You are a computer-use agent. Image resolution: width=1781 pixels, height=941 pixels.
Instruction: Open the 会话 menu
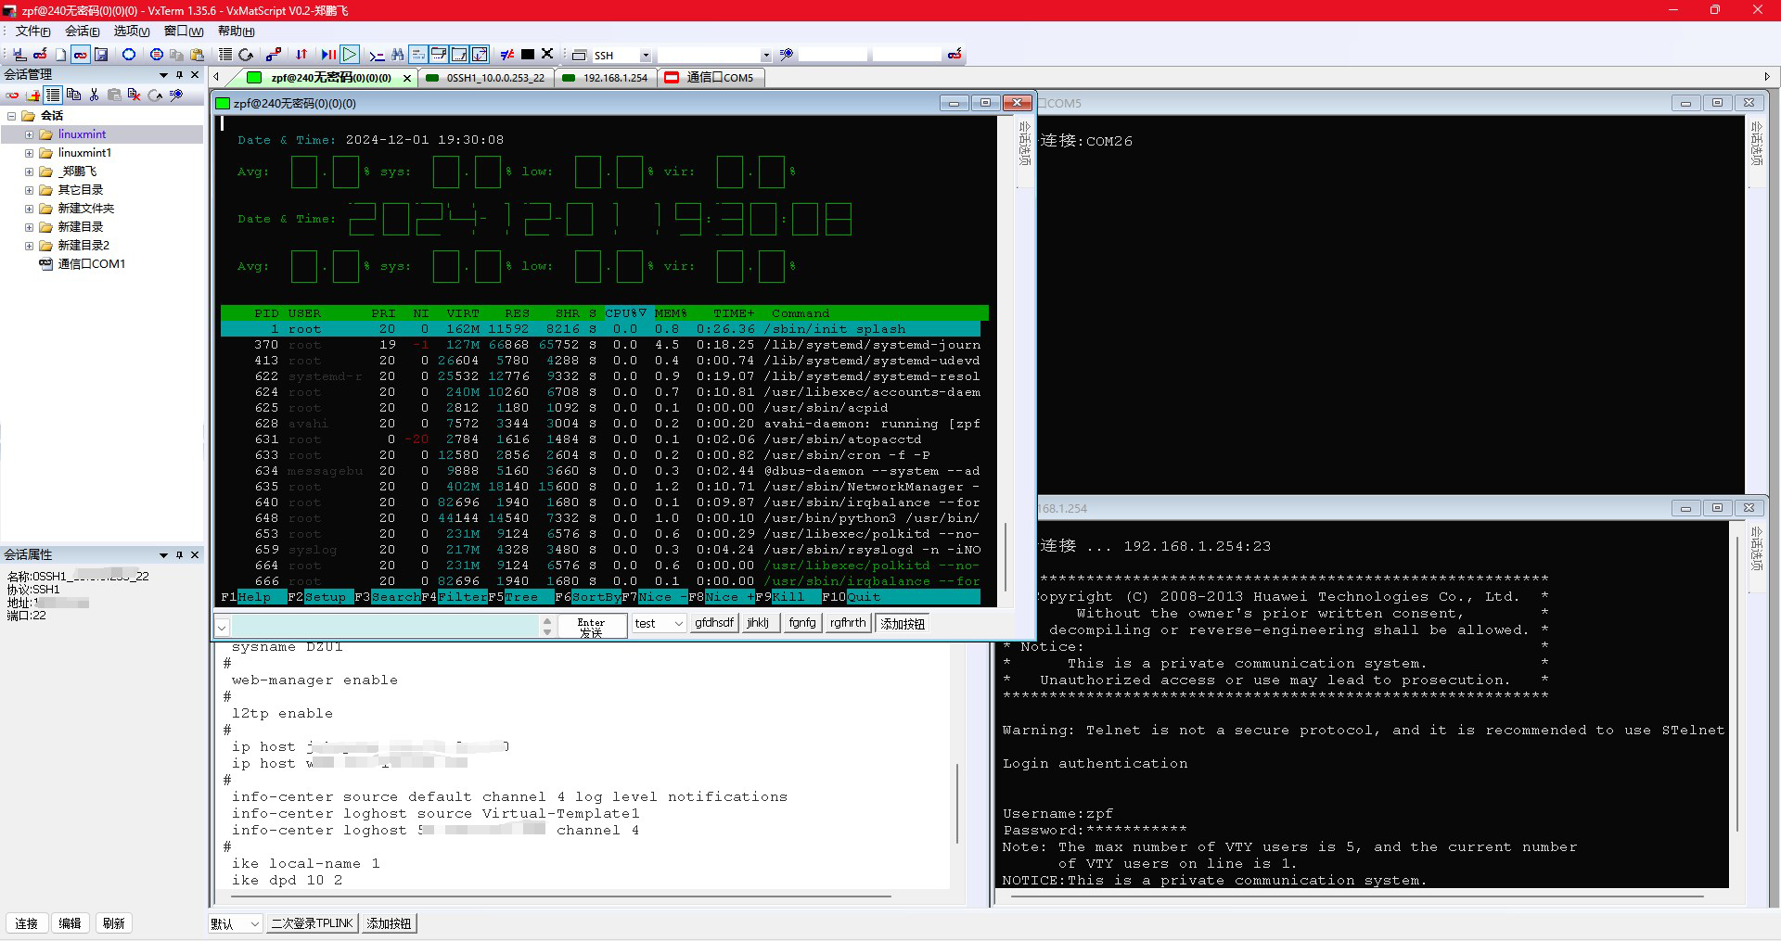[82, 32]
